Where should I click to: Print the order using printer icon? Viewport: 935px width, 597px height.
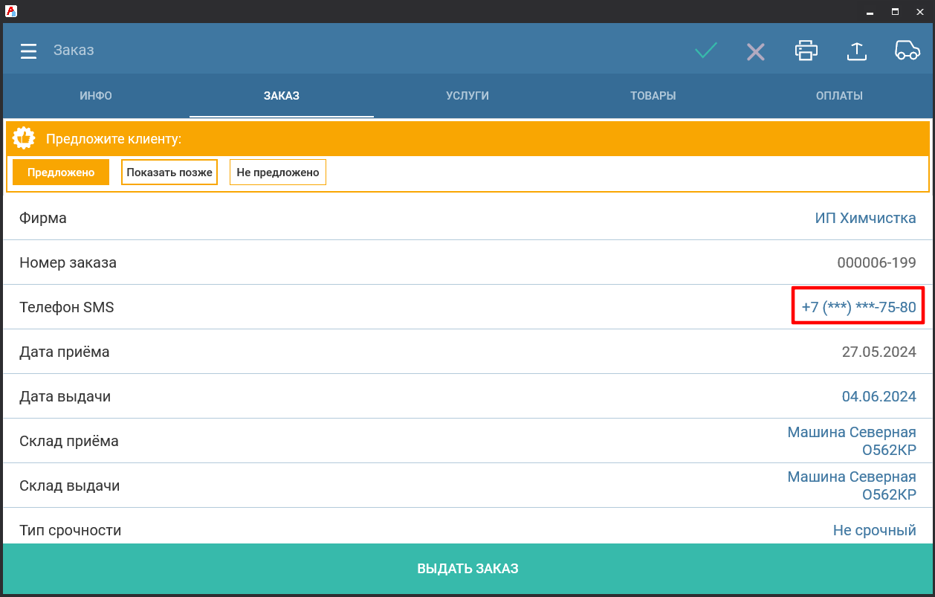806,51
